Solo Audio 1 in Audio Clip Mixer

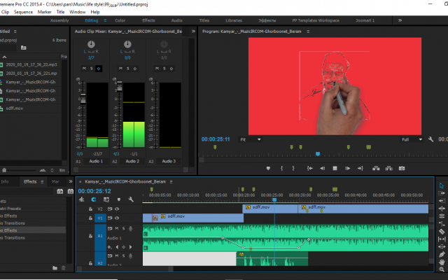point(92,69)
